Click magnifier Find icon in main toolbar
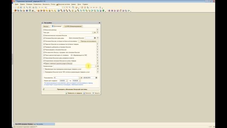The width and height of the screenshot is (227, 128). tap(46, 7)
